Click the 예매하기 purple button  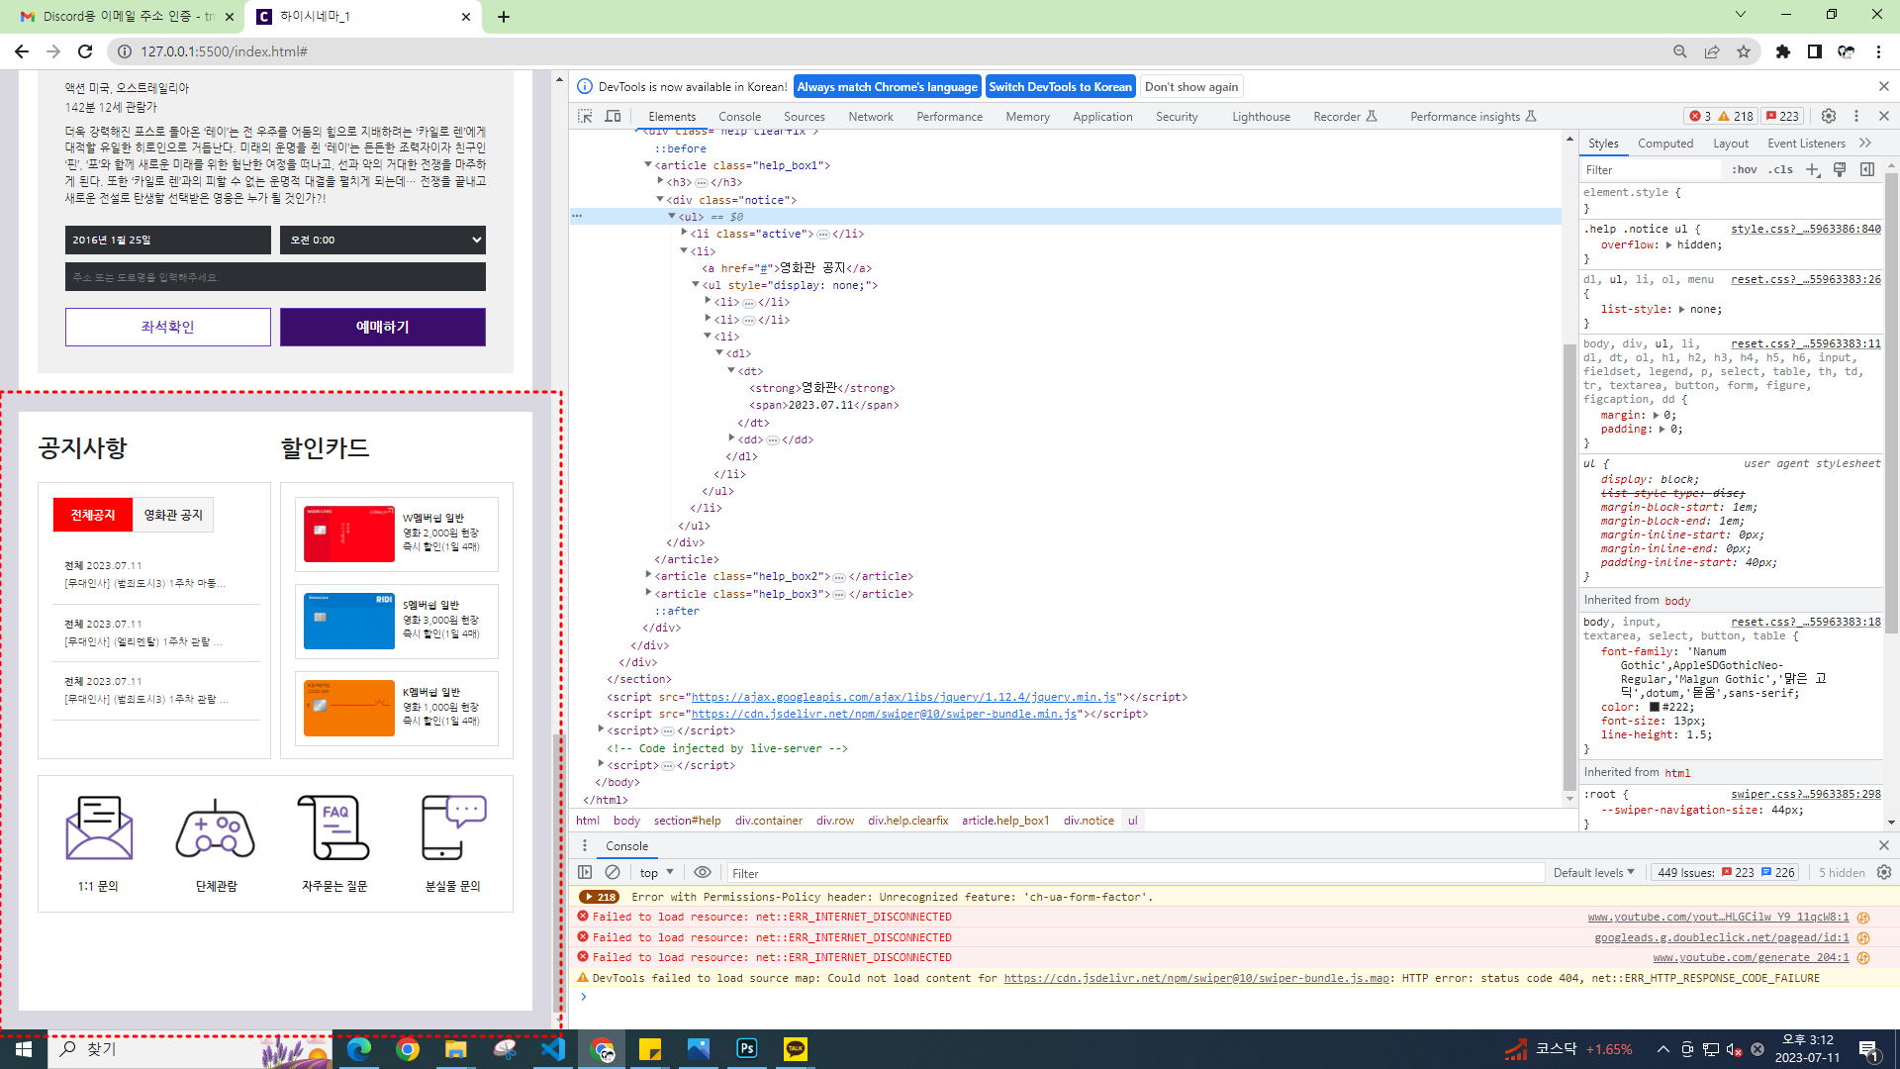click(383, 327)
